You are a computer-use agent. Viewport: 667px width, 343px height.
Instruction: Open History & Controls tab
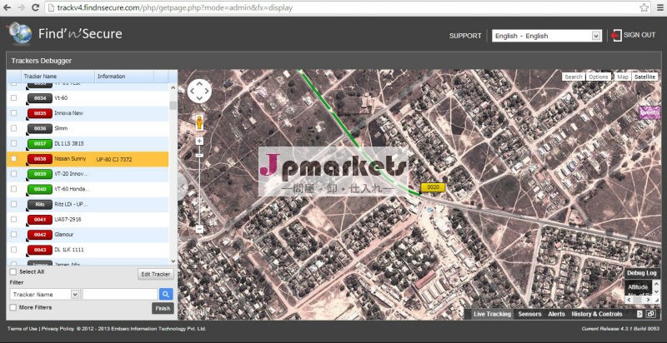(597, 314)
